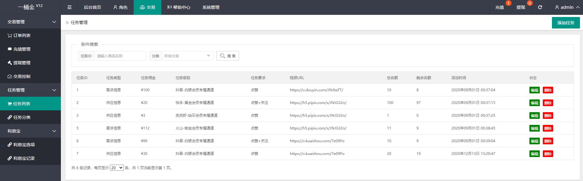Click the cart icon beside 任务列表

[x=10, y=104]
